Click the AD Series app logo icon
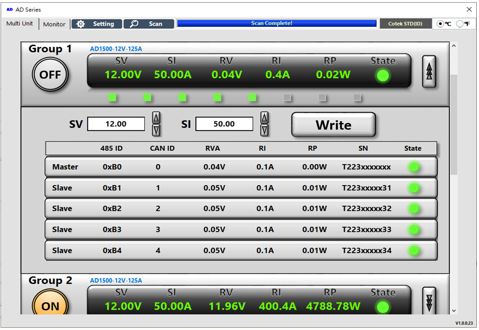This screenshot has height=330, width=479. 9,9
